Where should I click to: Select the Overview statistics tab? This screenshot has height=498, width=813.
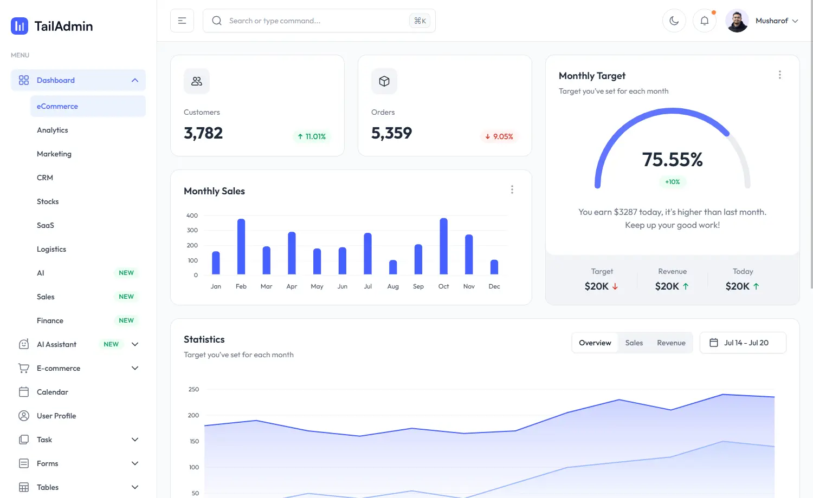[595, 343]
